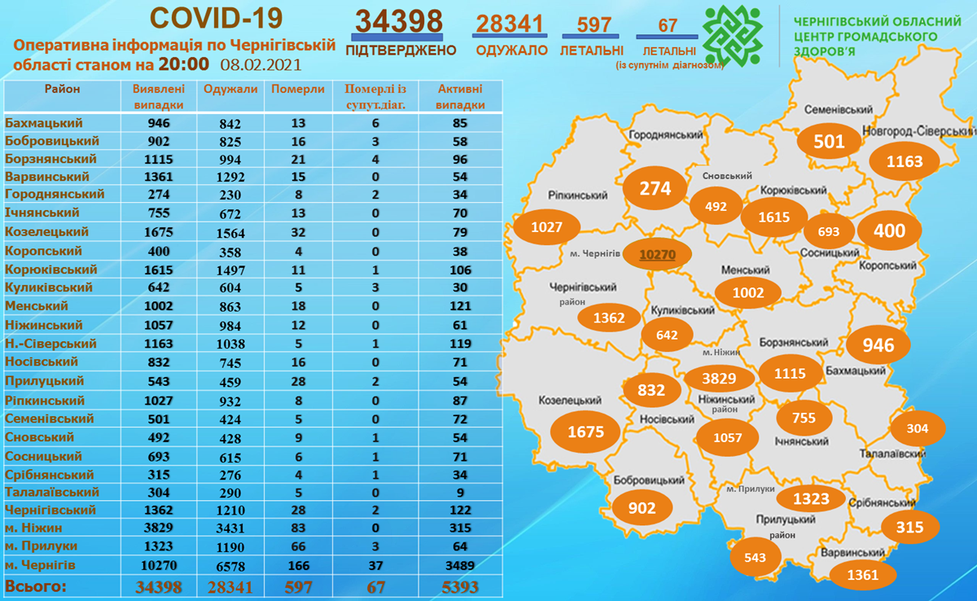The height and width of the screenshot is (601, 977).
Task: Select the orange 902 bubble on the map
Action: tap(644, 507)
